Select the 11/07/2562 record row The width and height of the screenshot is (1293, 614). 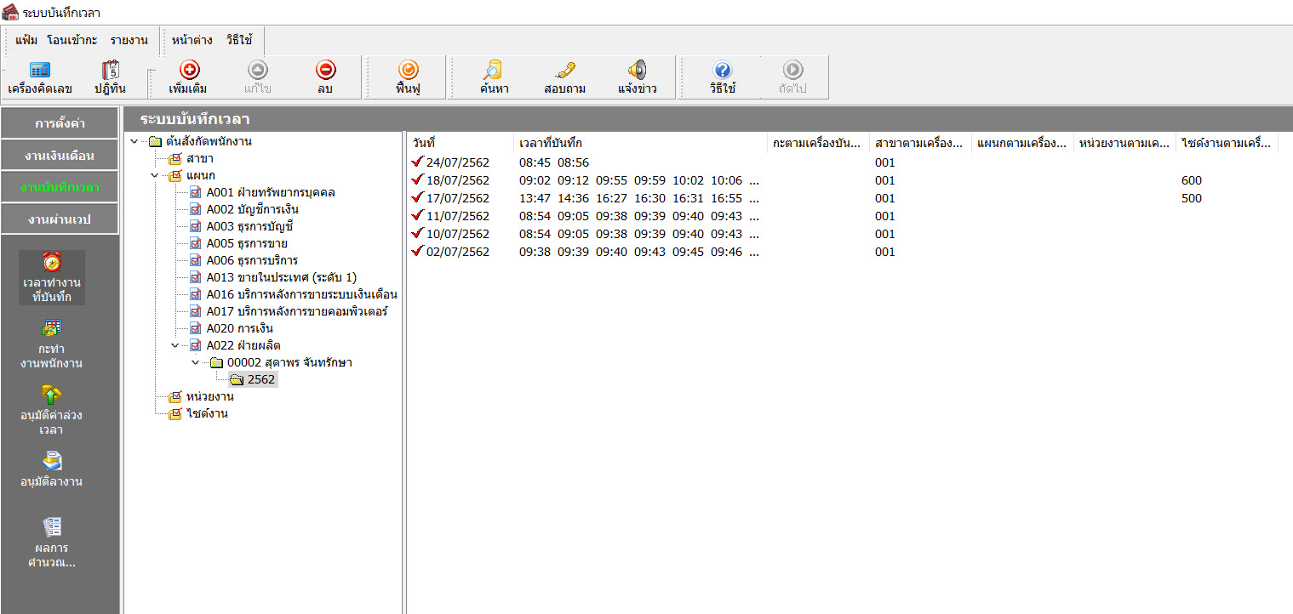pyautogui.click(x=843, y=216)
